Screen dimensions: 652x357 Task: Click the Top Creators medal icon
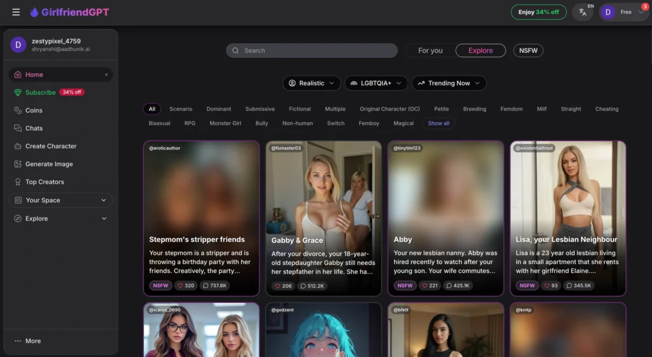[17, 181]
